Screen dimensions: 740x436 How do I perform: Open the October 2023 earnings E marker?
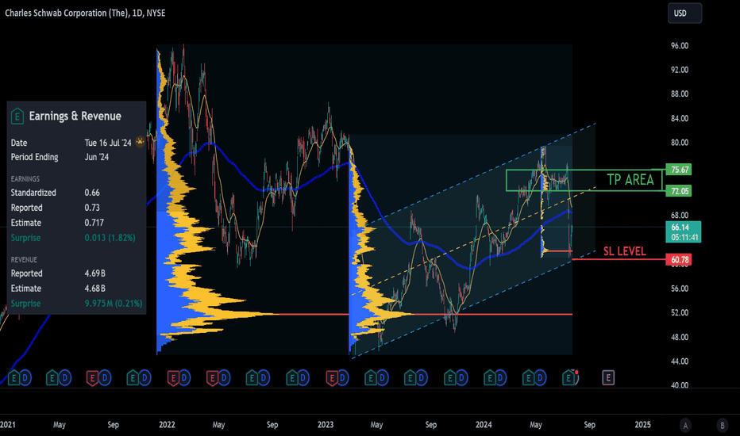click(450, 378)
